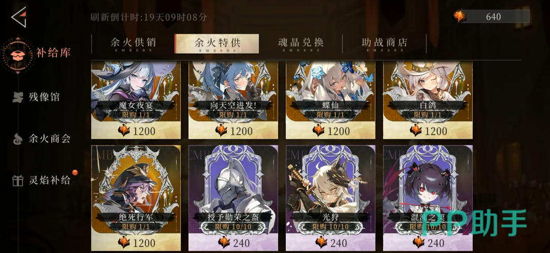Image resolution: width=550 pixels, height=253 pixels.
Task: Tap the ember price icon under 魔女夜宴
Action: [x=123, y=131]
